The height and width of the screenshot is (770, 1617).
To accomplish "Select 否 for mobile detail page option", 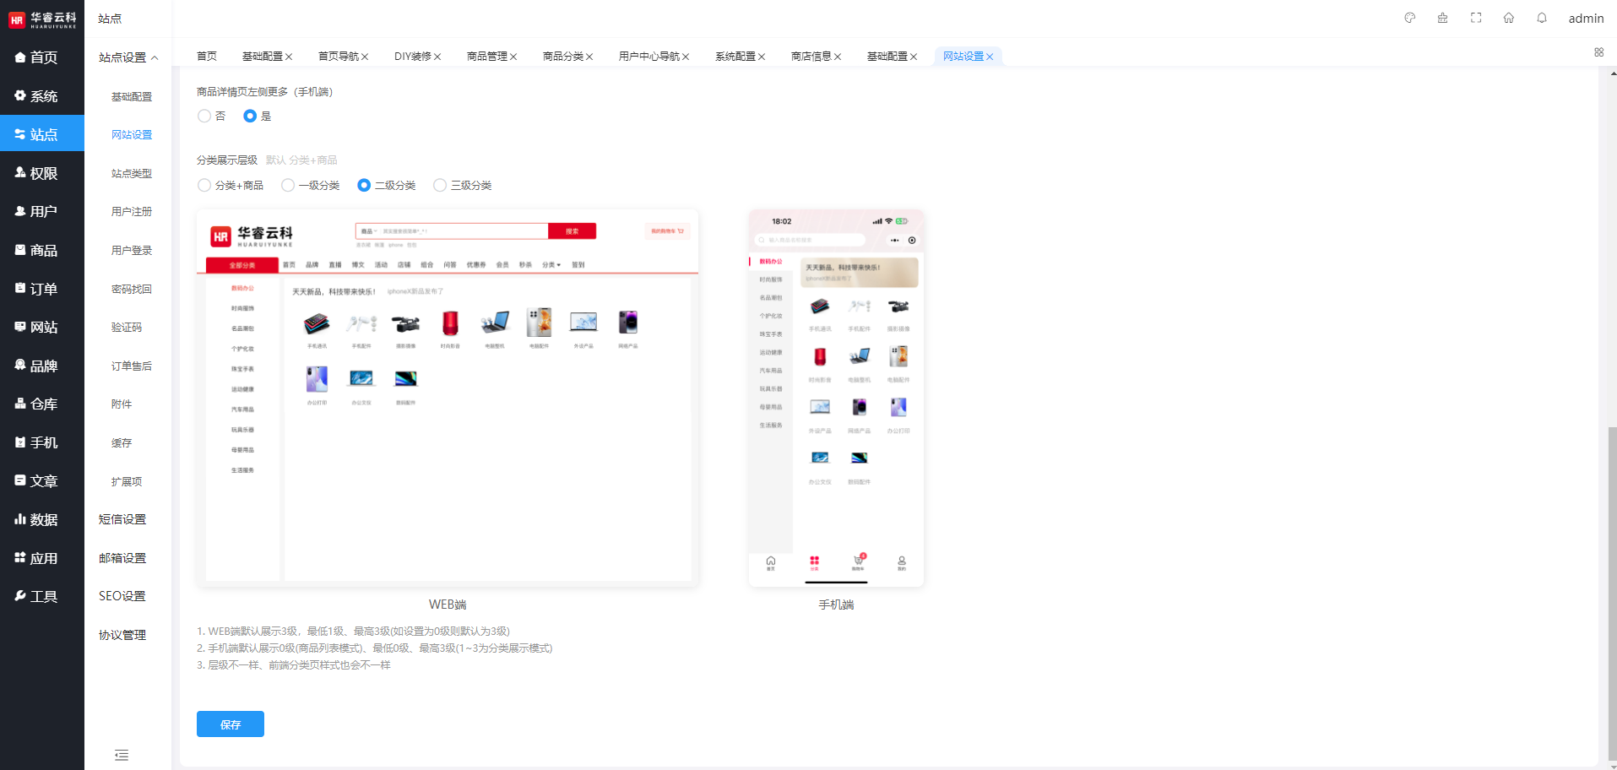I will 204,117.
